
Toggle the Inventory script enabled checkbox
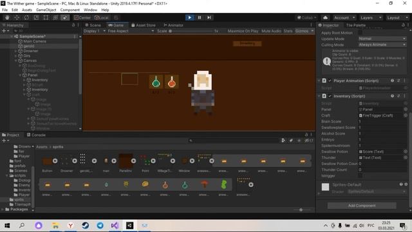[330, 96]
